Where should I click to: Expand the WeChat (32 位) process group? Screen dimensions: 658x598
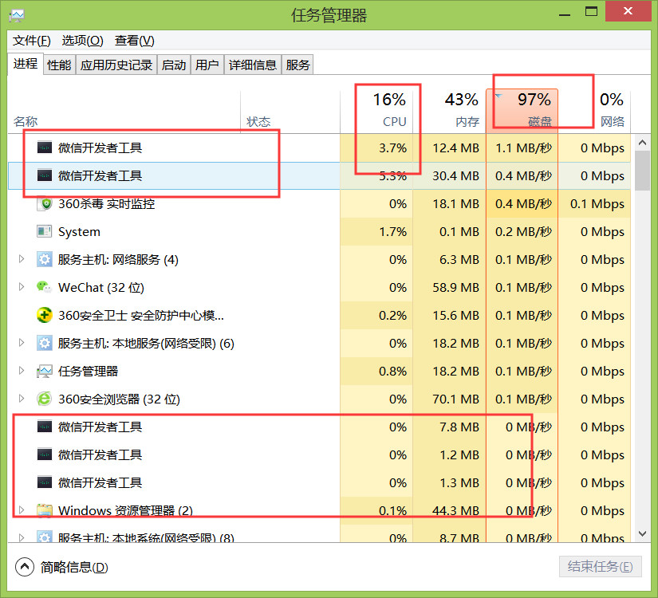[x=22, y=287]
